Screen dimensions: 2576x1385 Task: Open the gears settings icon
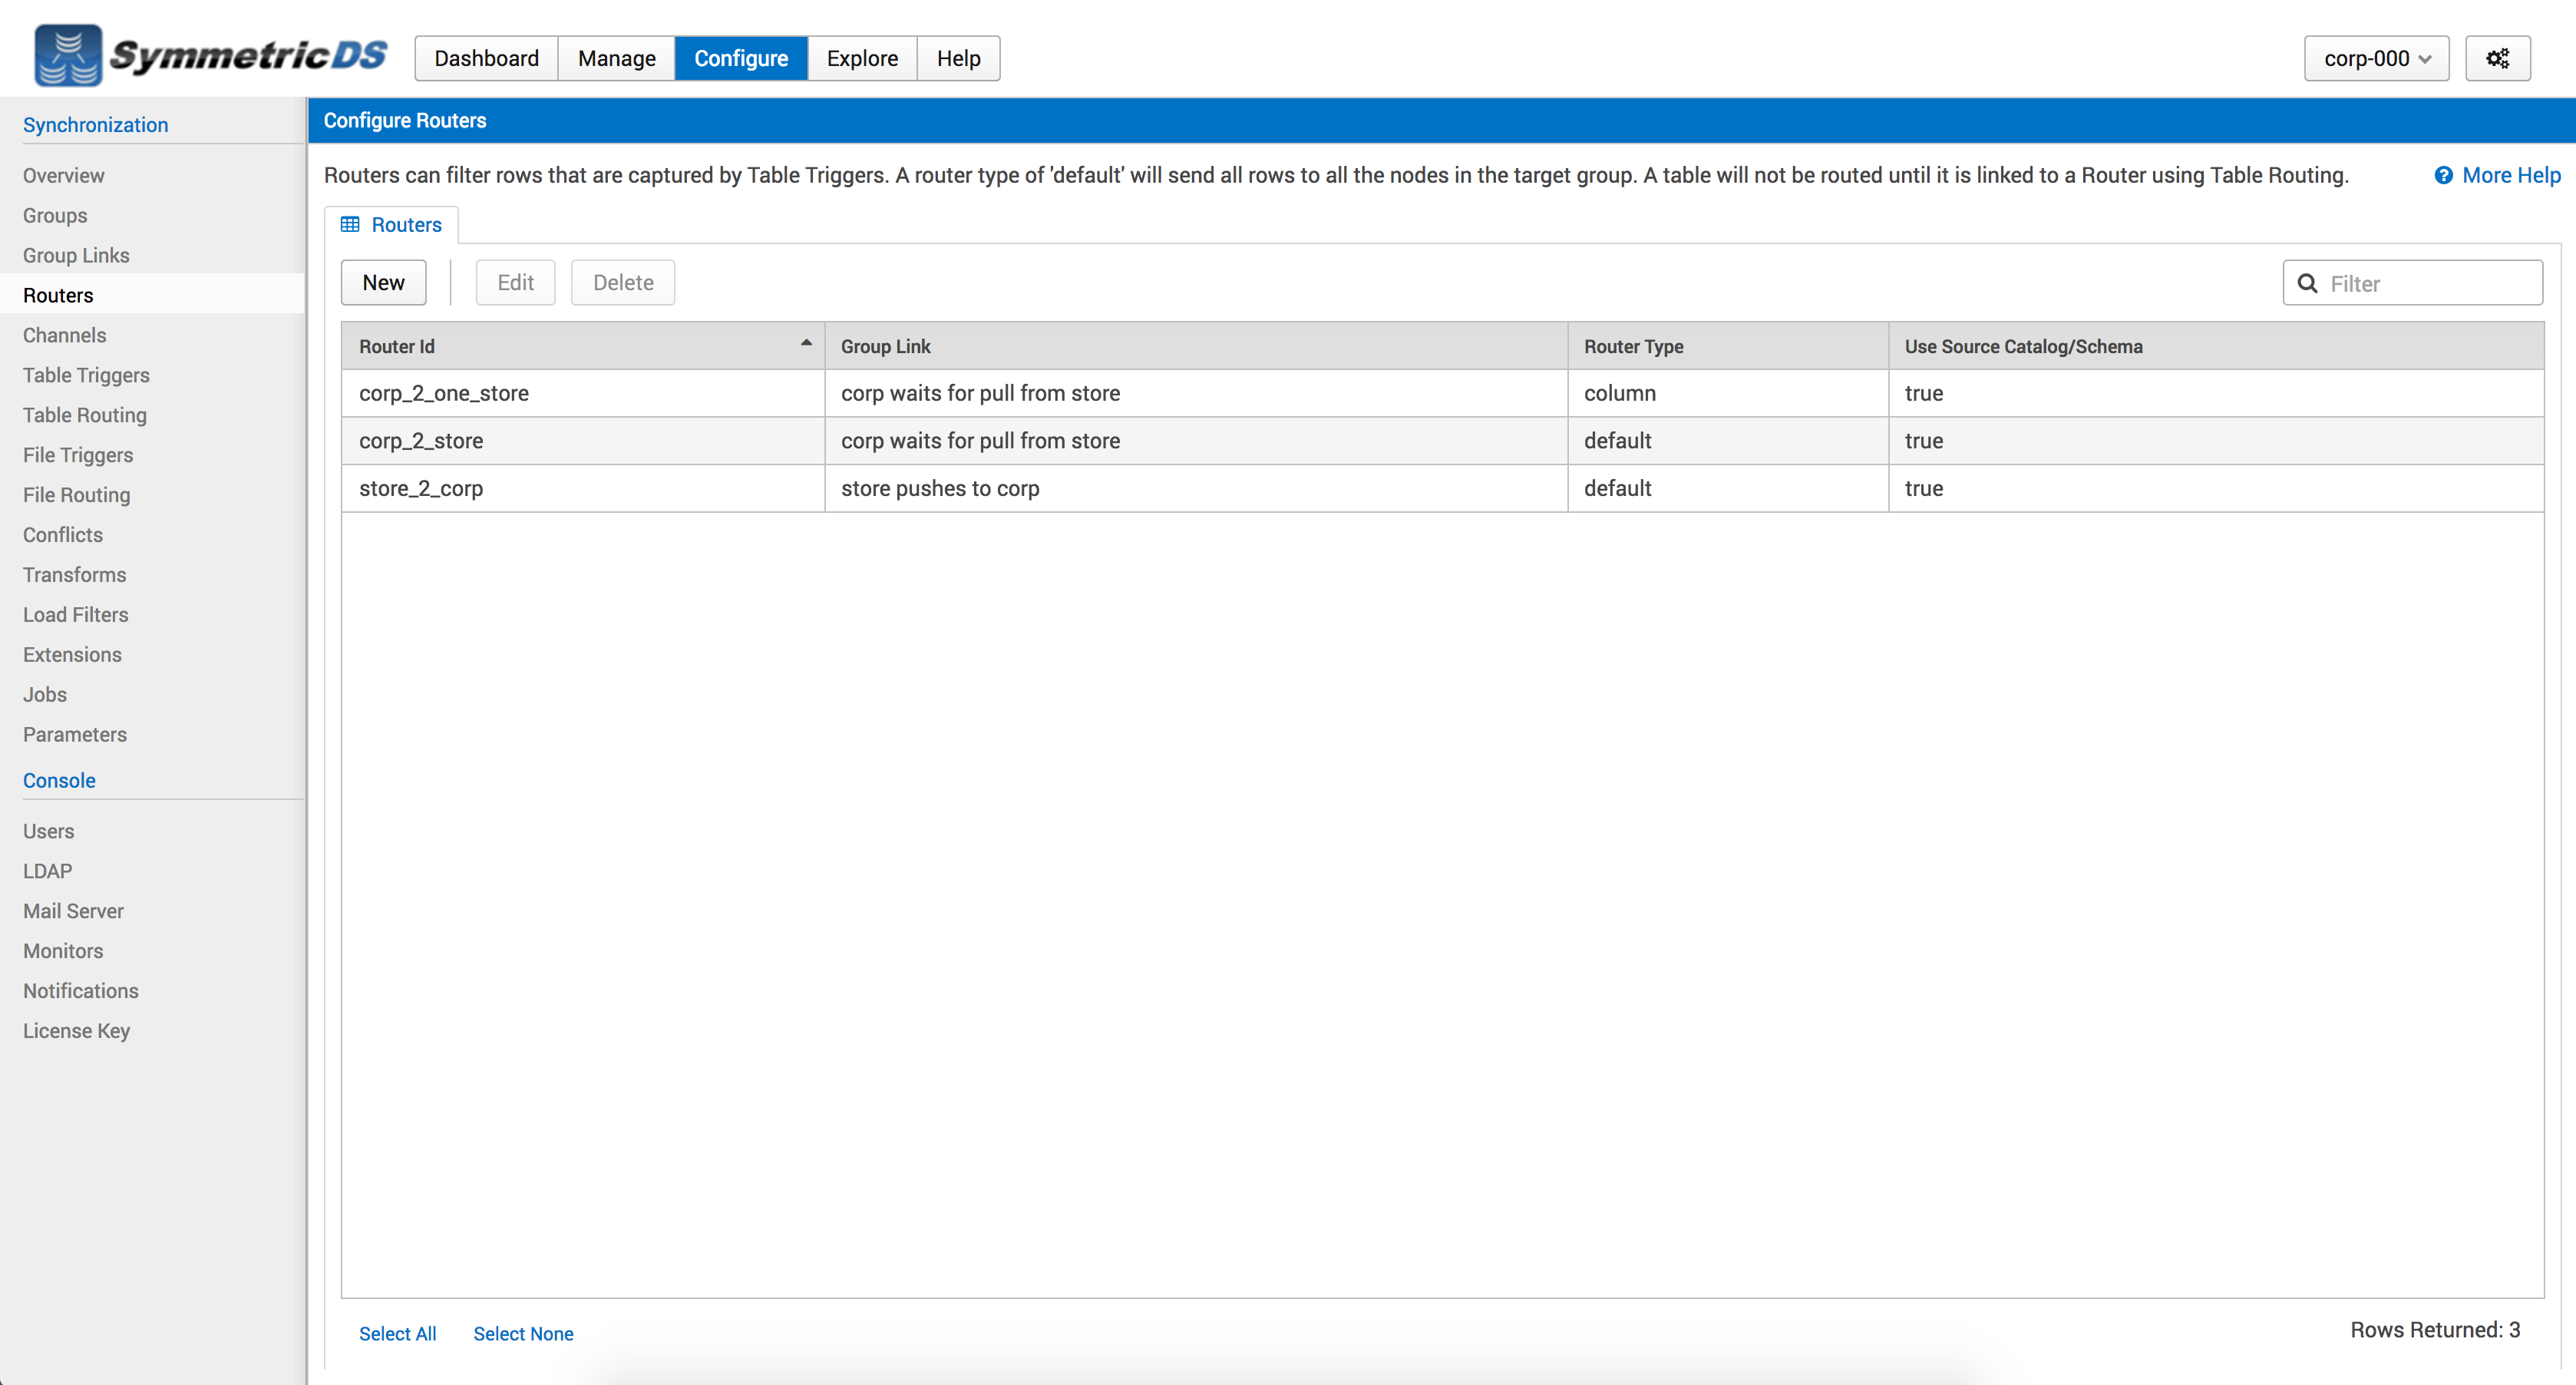click(2497, 58)
